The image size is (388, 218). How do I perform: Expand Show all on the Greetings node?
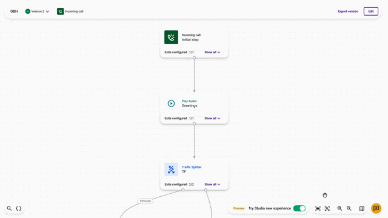[212, 118]
